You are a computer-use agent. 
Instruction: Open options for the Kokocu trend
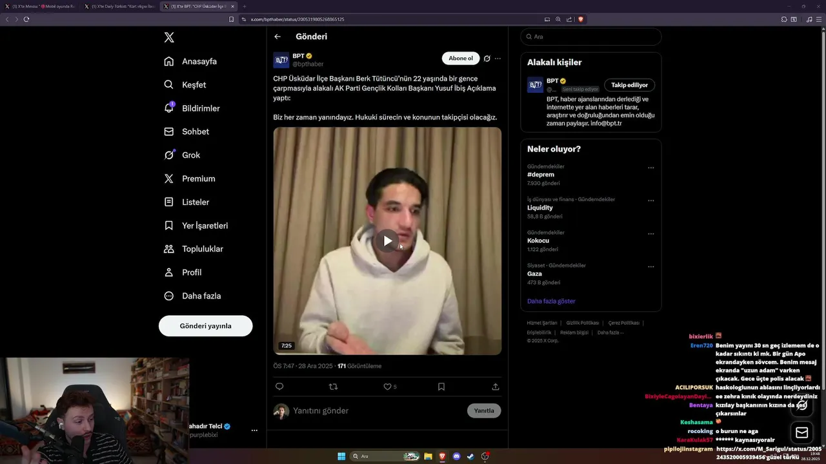650,233
